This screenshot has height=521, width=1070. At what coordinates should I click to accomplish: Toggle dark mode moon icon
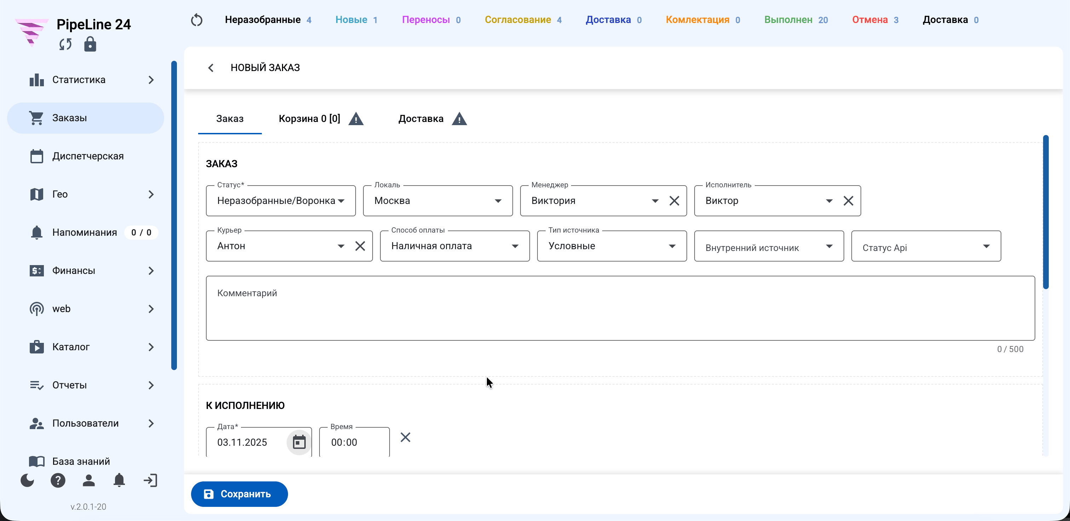(x=27, y=480)
